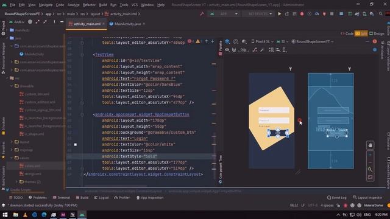Click the Apply Changes and Restart icon
390x219 pixels.
coord(287,14)
